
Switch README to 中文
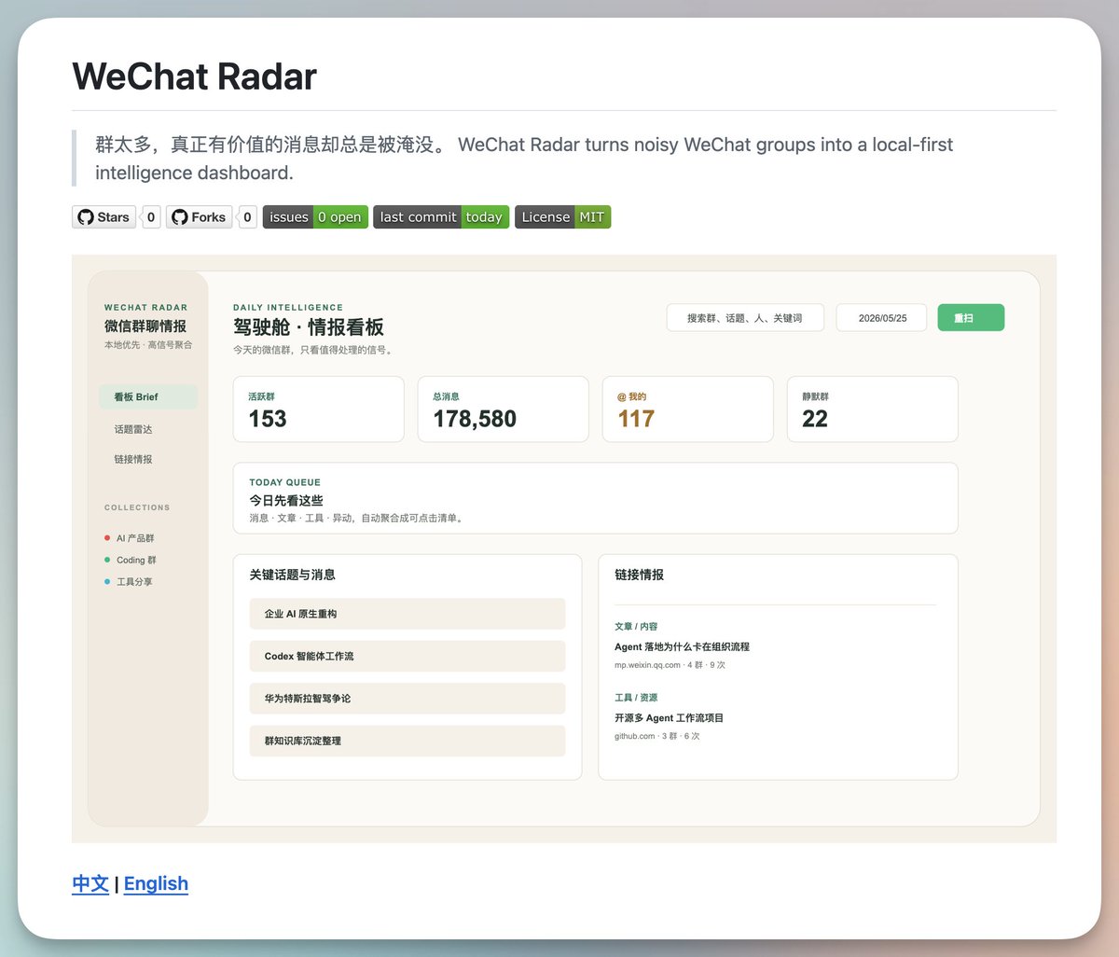(90, 883)
